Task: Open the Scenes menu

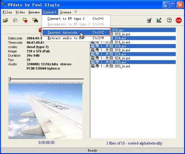Action: (65, 12)
